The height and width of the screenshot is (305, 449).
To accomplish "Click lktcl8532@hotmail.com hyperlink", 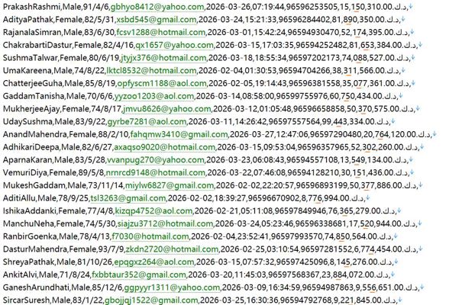I will 151,70.
